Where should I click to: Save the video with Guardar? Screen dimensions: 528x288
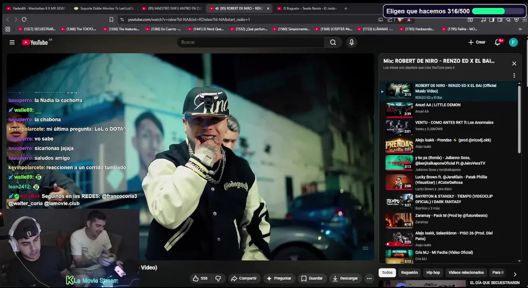coord(312,278)
